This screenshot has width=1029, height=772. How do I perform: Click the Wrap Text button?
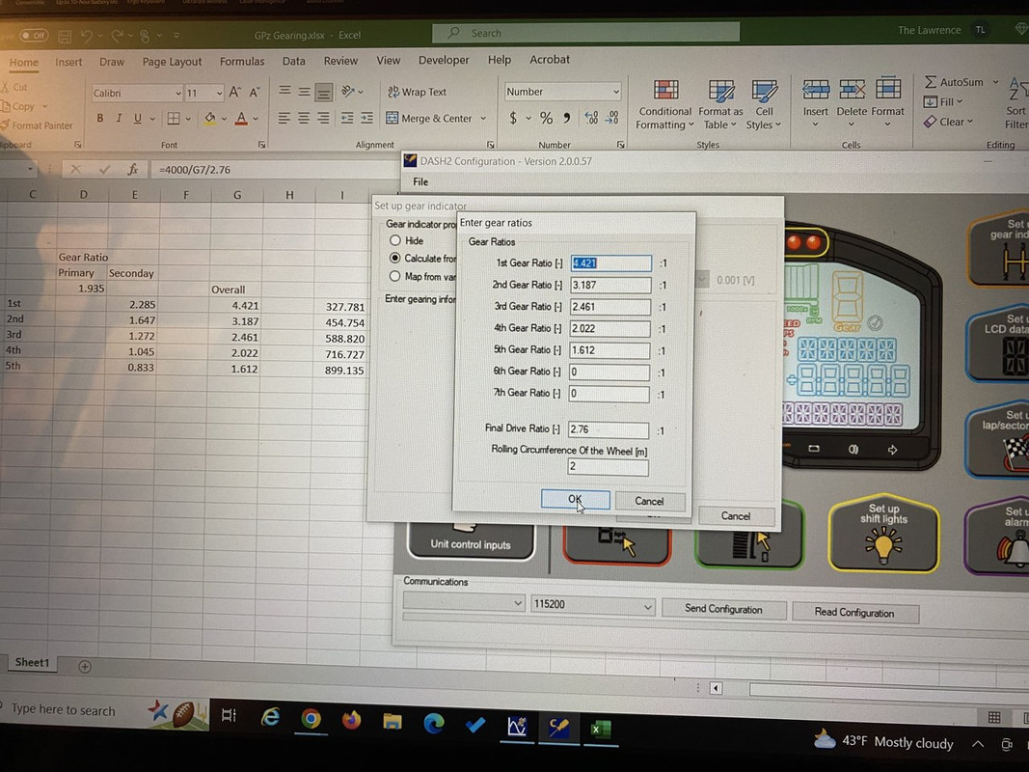(x=417, y=92)
